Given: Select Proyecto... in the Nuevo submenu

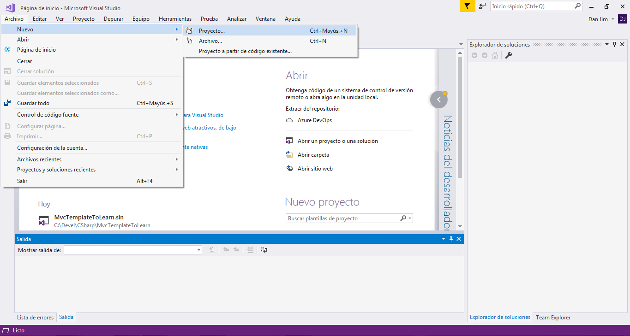Looking at the screenshot, I should pyautogui.click(x=212, y=31).
